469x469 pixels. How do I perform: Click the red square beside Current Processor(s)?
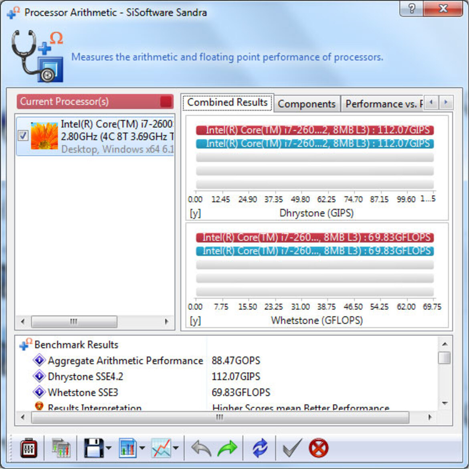[x=166, y=101]
